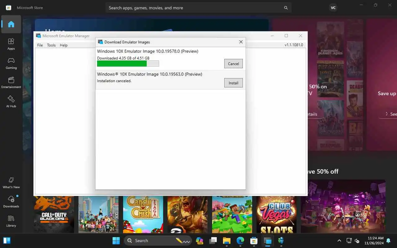Open the widgets button on taskbar
Image resolution: width=397 pixels, height=248 pixels.
pyautogui.click(x=7, y=241)
